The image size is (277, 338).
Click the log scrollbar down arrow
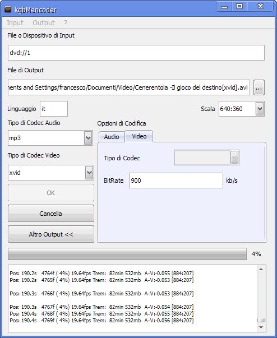(261, 327)
